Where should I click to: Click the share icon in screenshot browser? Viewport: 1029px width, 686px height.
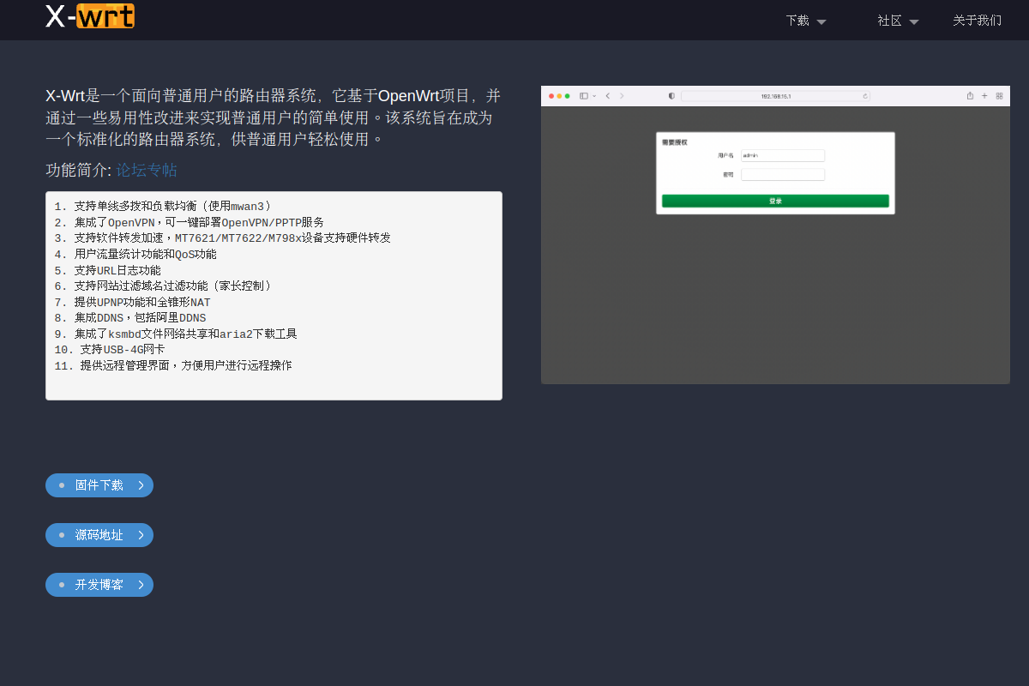970,96
